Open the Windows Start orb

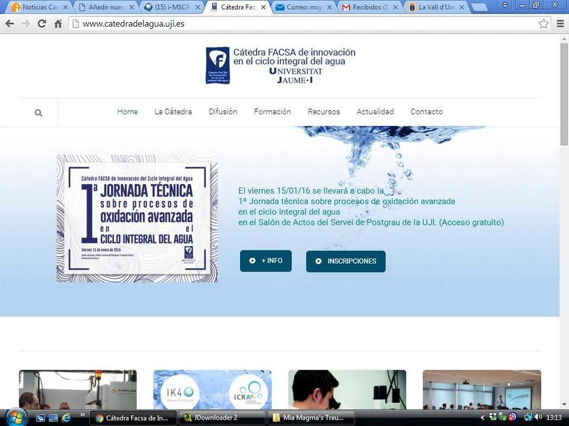[15, 416]
